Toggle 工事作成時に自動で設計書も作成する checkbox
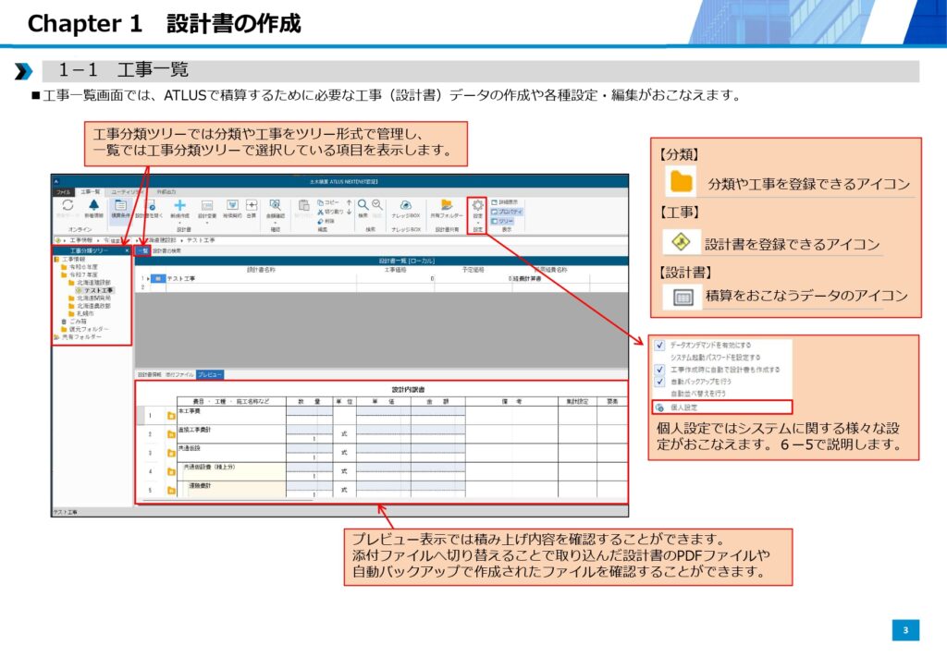 click(x=659, y=369)
